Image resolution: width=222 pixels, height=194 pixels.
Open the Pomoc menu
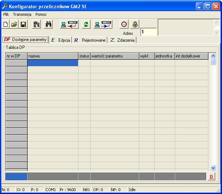pos(41,14)
